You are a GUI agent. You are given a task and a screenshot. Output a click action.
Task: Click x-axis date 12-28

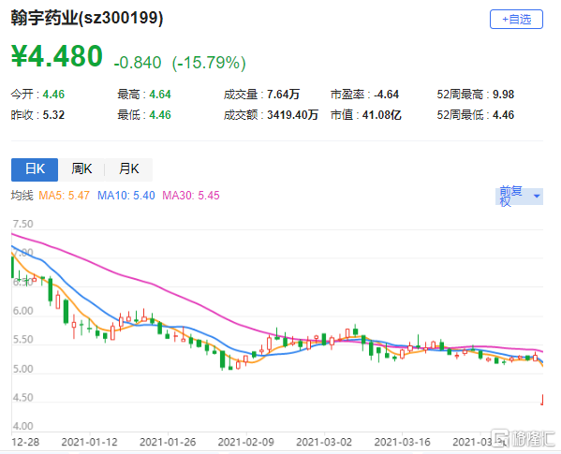coord(25,442)
